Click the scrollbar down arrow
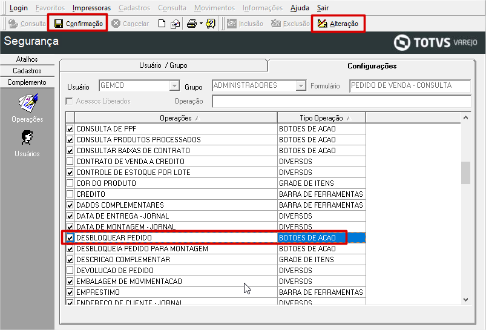The width and height of the screenshot is (486, 330). click(465, 300)
